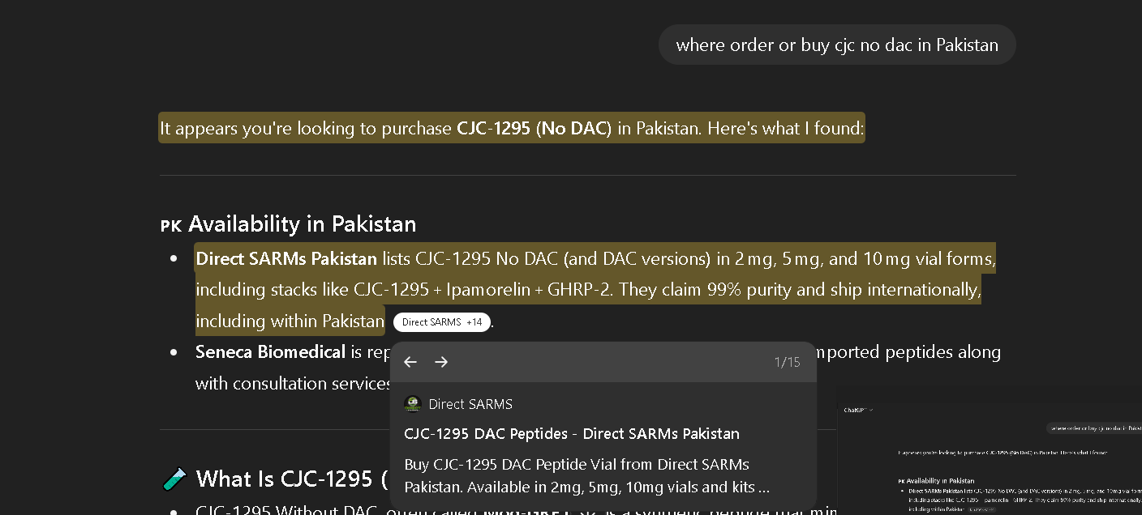This screenshot has height=515, width=1142.
Task: Go to next source with right arrow
Action: 441,362
